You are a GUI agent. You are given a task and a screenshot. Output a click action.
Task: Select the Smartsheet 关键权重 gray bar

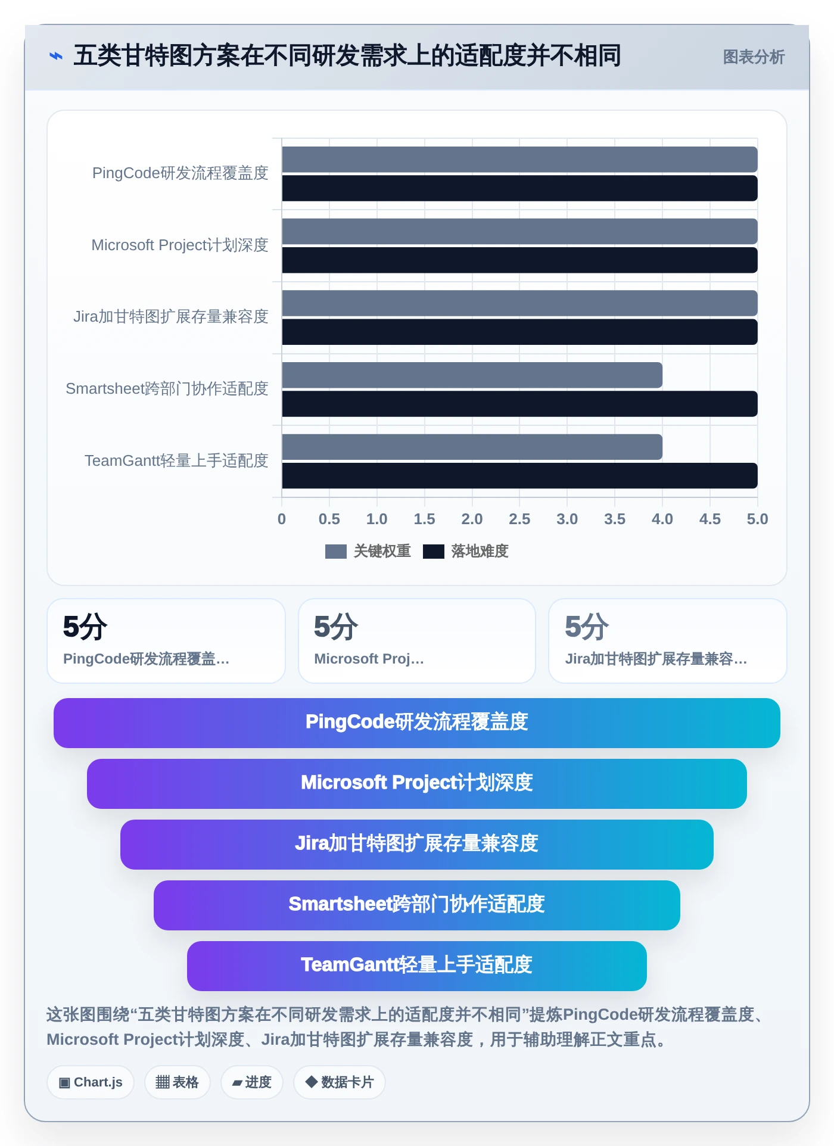click(x=472, y=375)
